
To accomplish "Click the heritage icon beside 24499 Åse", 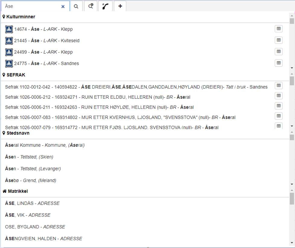I will pos(9,52).
